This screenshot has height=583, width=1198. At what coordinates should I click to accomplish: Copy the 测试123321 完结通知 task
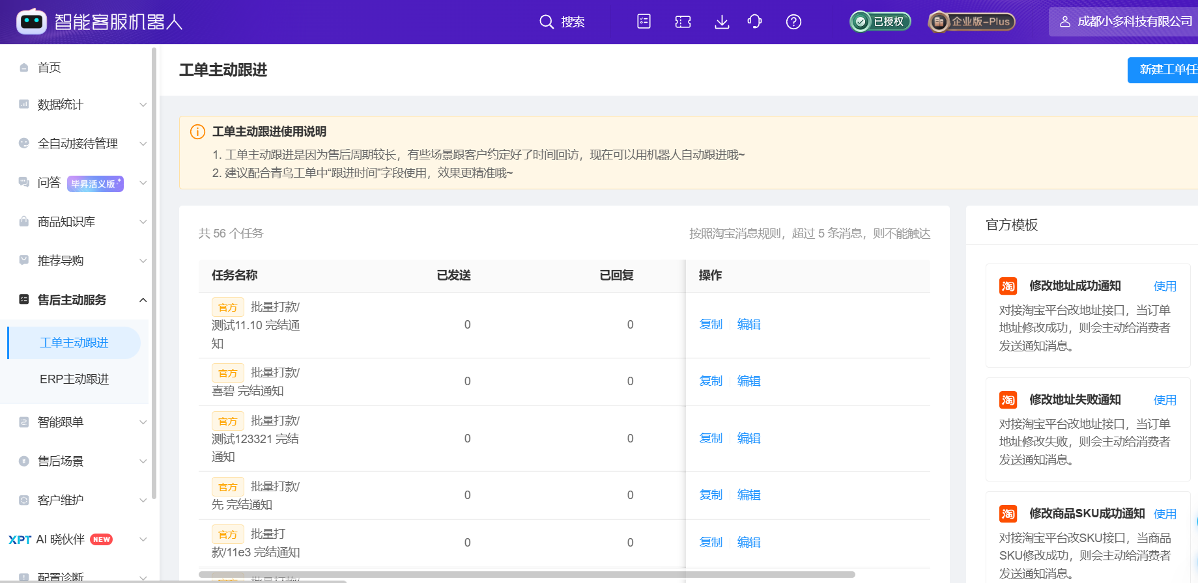point(711,439)
